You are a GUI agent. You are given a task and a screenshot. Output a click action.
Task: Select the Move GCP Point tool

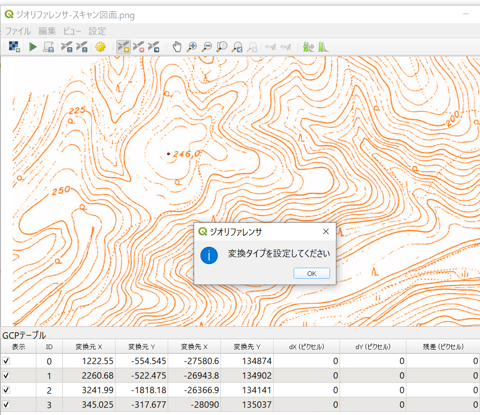154,47
